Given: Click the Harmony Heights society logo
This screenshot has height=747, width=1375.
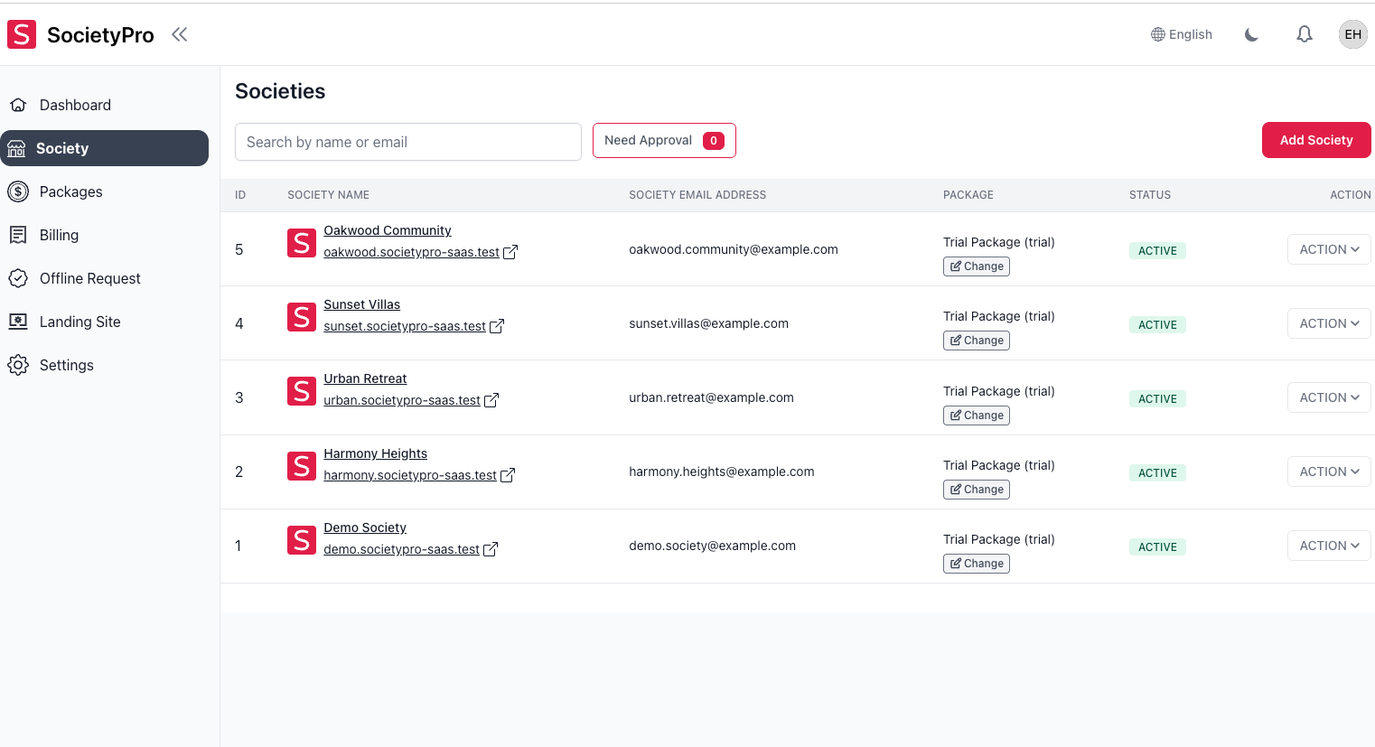Looking at the screenshot, I should 302,466.
